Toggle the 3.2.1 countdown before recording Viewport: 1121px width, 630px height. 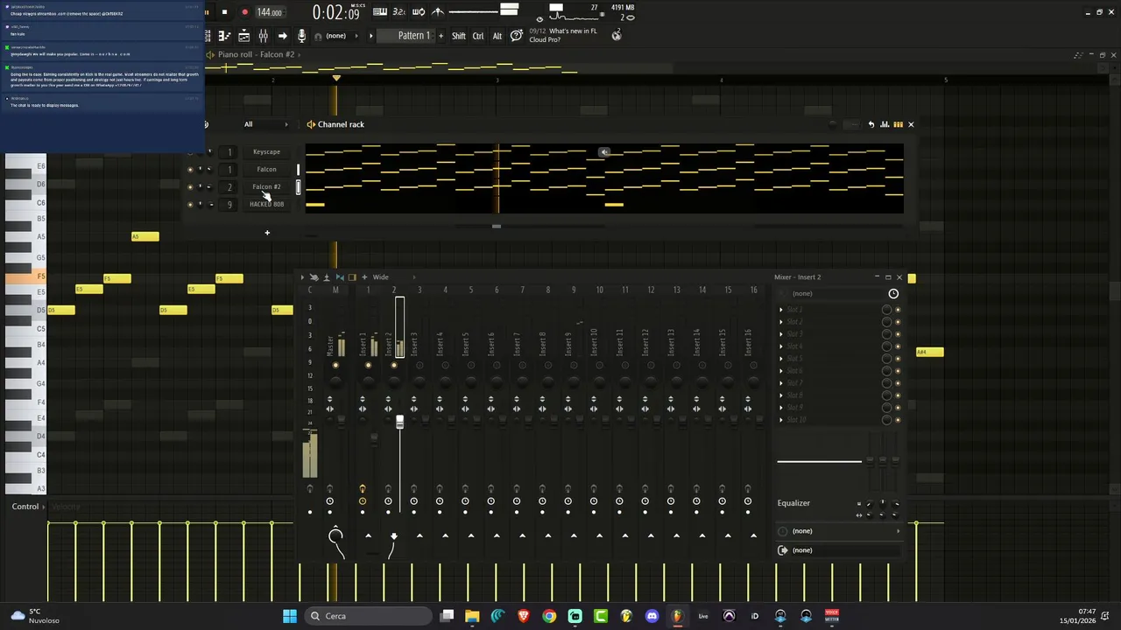point(399,11)
